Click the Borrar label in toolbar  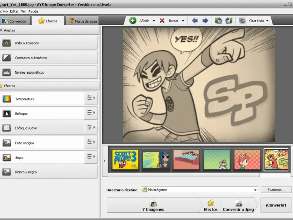click(x=173, y=21)
